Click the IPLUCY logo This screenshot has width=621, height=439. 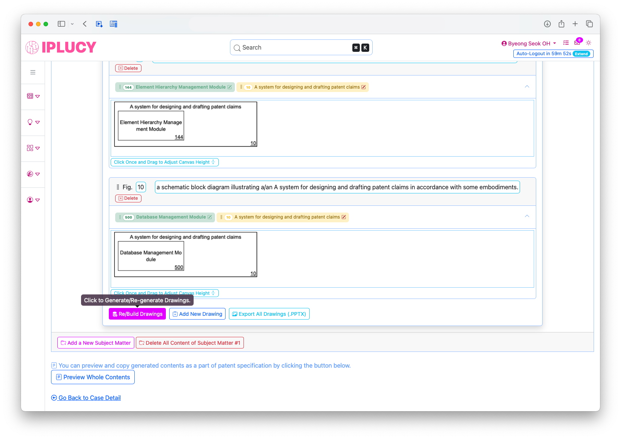pos(61,47)
